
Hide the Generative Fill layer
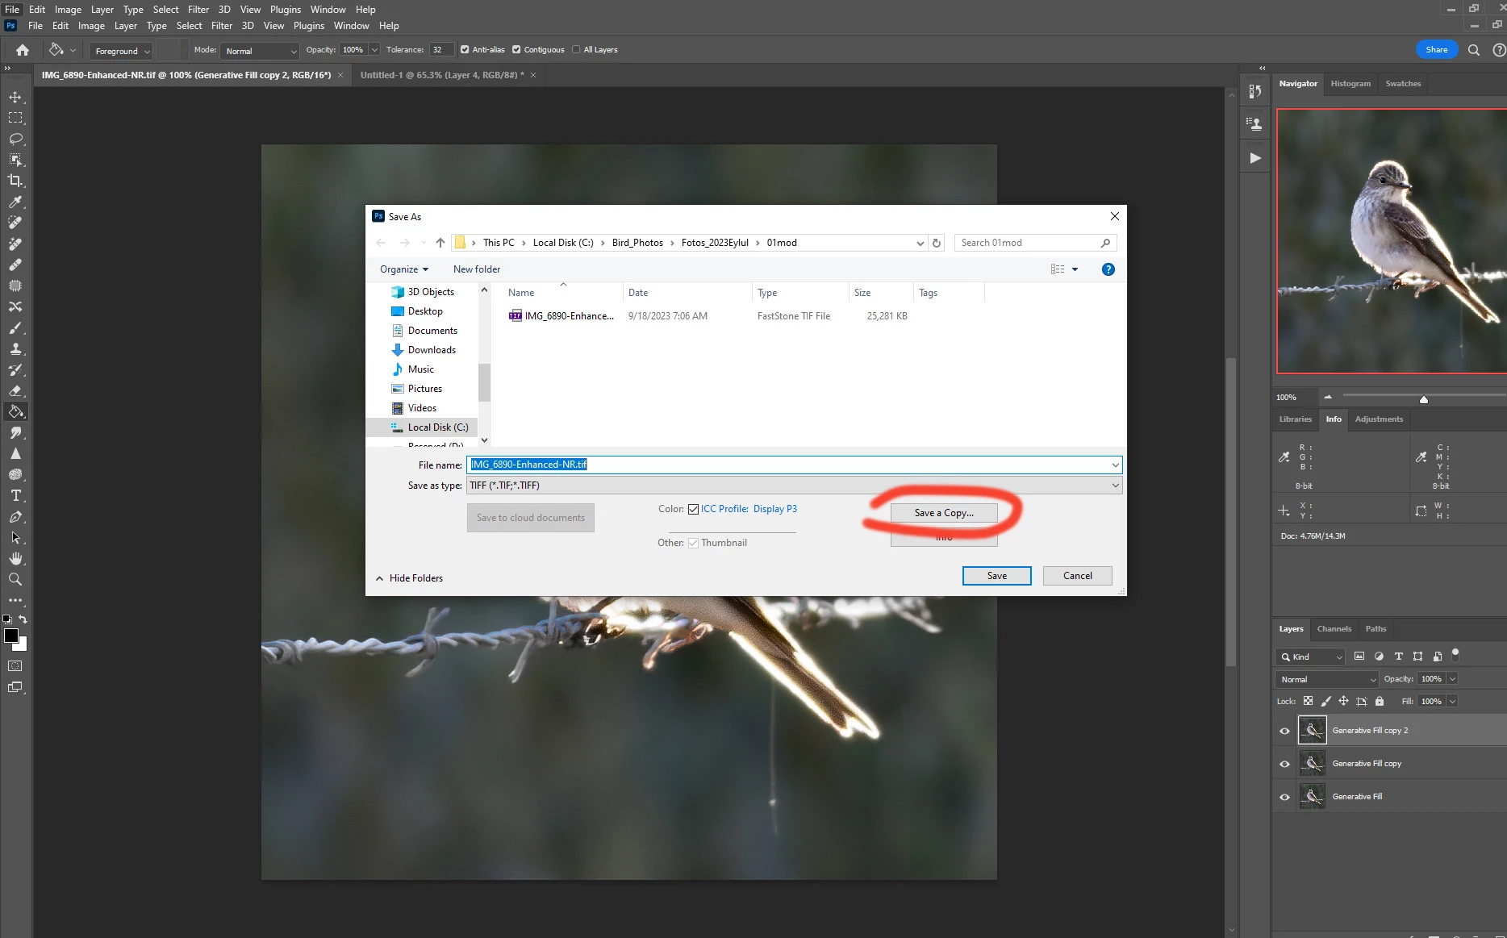pos(1284,797)
